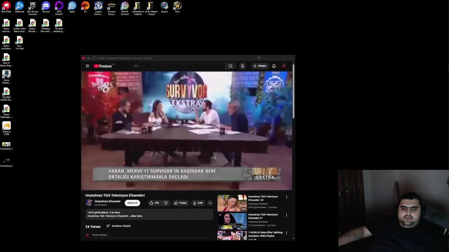Open Unutulmaz Efsaneler channel name under the player
Screen dimensions: 449x252
pyautogui.click(x=107, y=201)
